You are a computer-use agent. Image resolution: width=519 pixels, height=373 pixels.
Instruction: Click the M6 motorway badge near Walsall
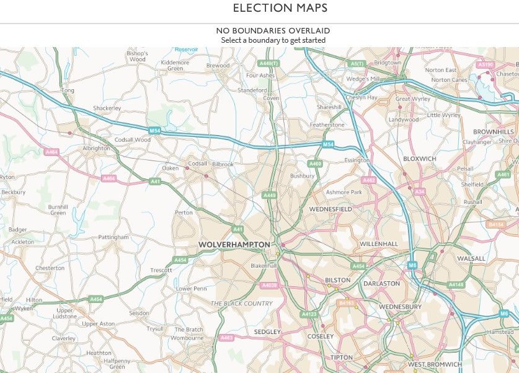(x=412, y=265)
